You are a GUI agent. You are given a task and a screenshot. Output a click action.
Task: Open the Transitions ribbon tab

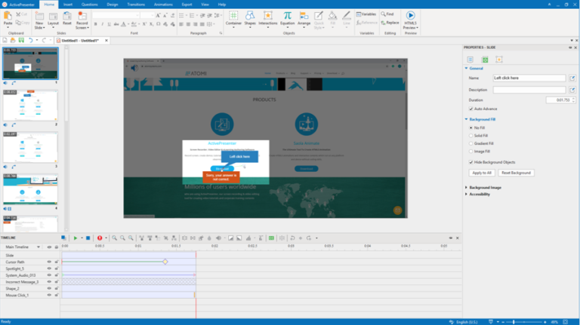click(136, 5)
